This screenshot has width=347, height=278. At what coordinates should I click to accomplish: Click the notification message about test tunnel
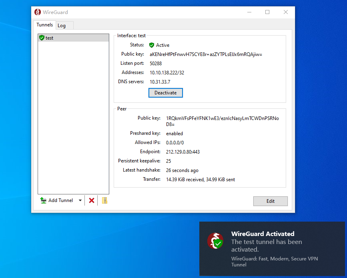click(x=267, y=246)
